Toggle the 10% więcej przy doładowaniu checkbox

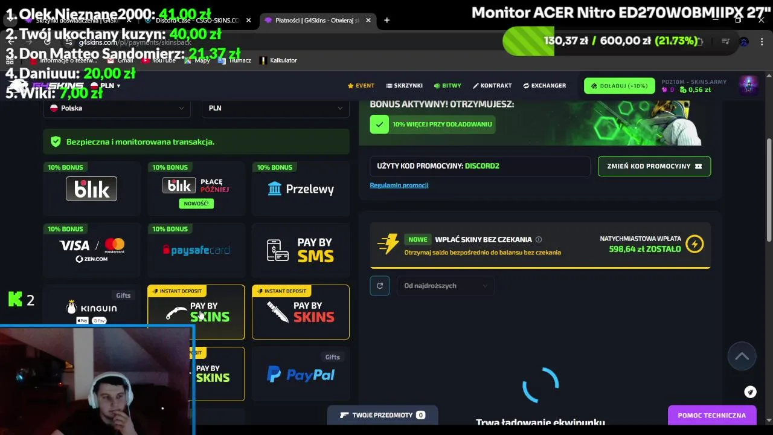[379, 124]
